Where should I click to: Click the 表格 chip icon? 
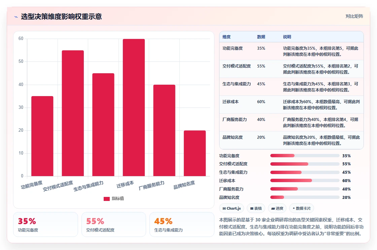coord(252,208)
